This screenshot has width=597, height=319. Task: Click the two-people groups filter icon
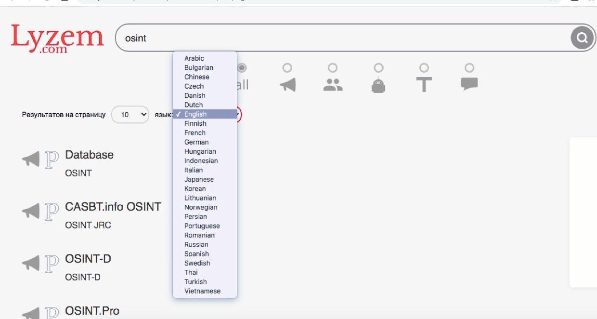point(333,85)
